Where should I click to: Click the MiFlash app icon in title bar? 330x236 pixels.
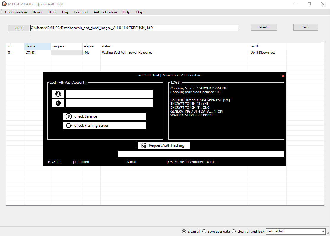[x=4, y=4]
